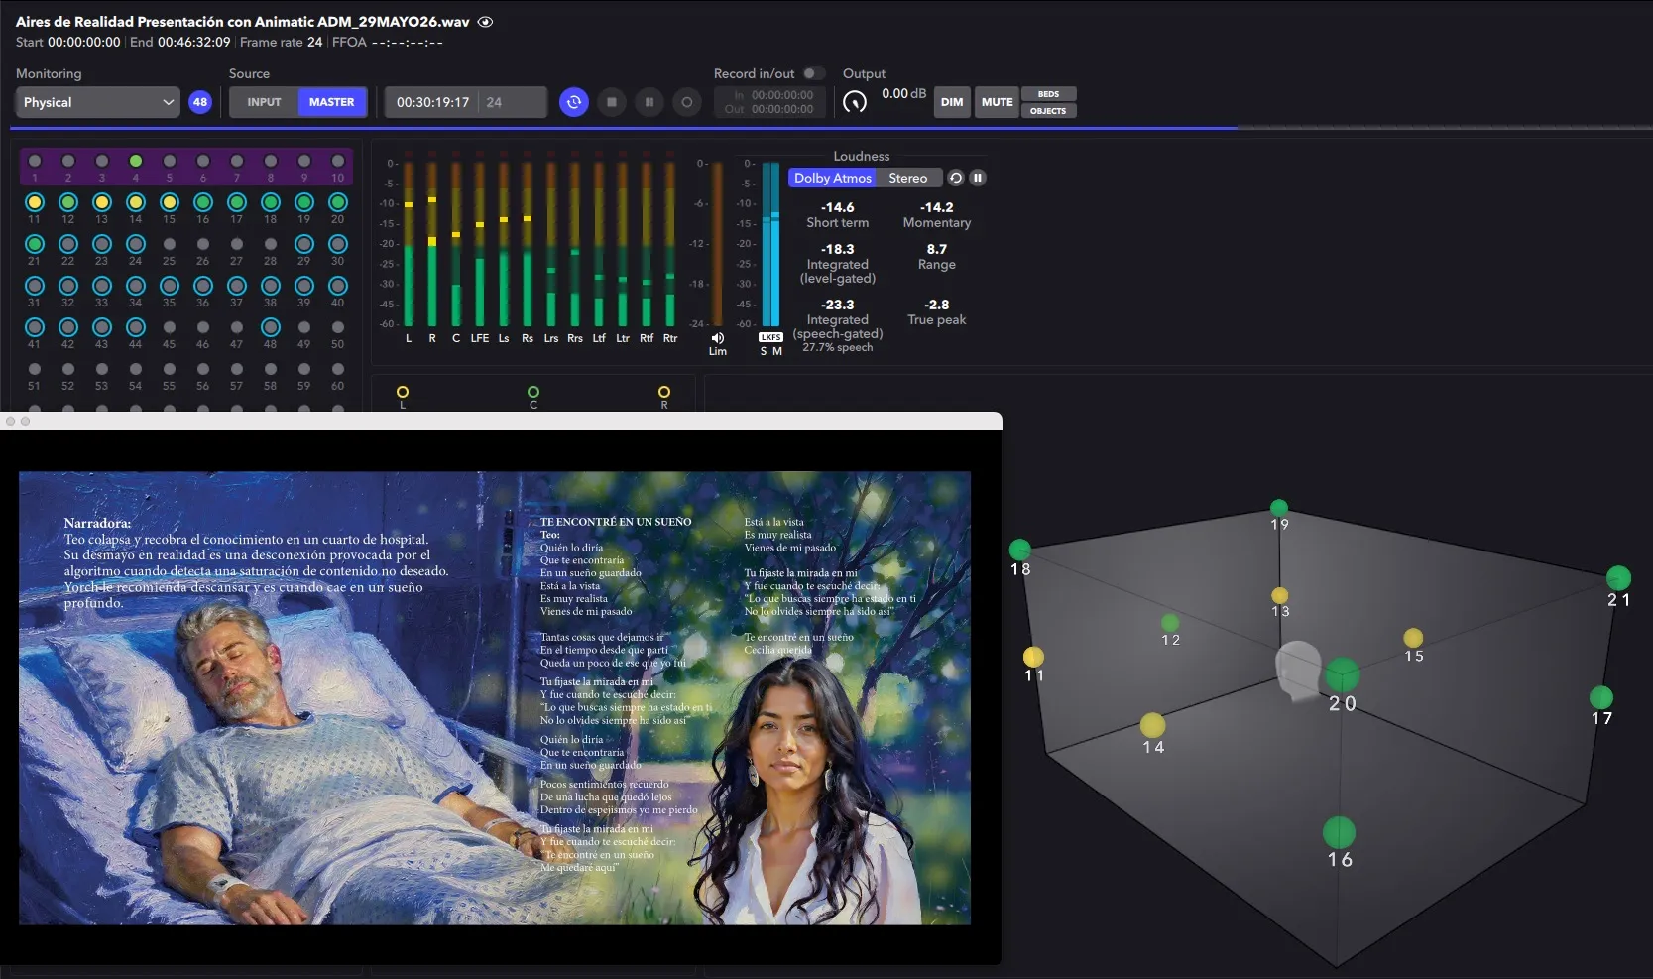Image resolution: width=1653 pixels, height=979 pixels.
Task: Click object 24 status indicator
Action: 136,244
